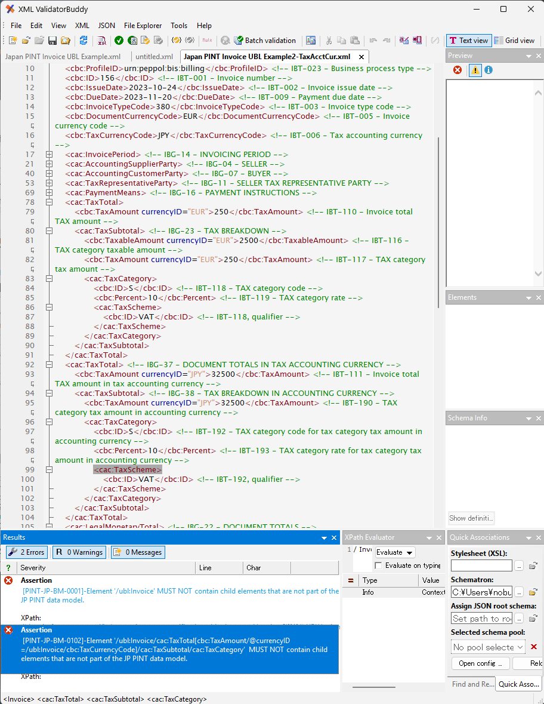Toggle the 2 Errors filter button
The height and width of the screenshot is (704, 544).
point(26,552)
